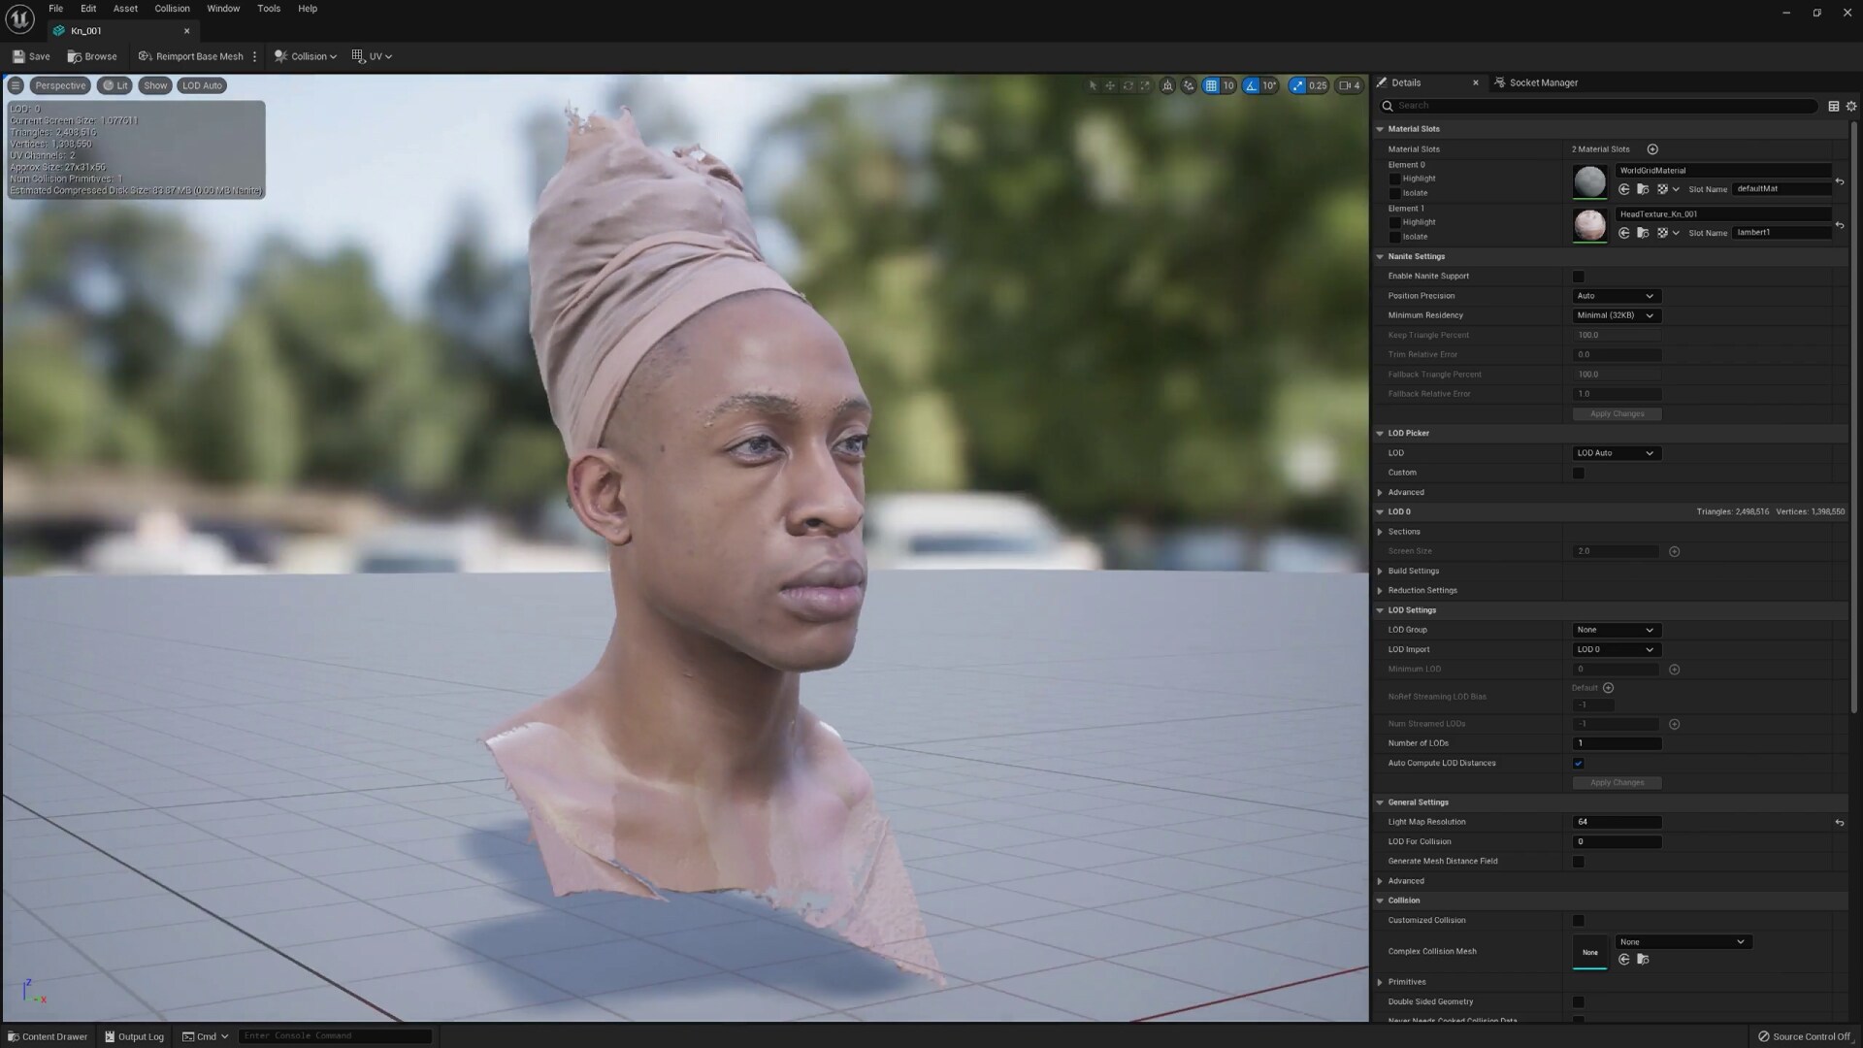This screenshot has width=1863, height=1048.
Task: Toggle grid snapping icon in viewport
Action: coord(1211,85)
